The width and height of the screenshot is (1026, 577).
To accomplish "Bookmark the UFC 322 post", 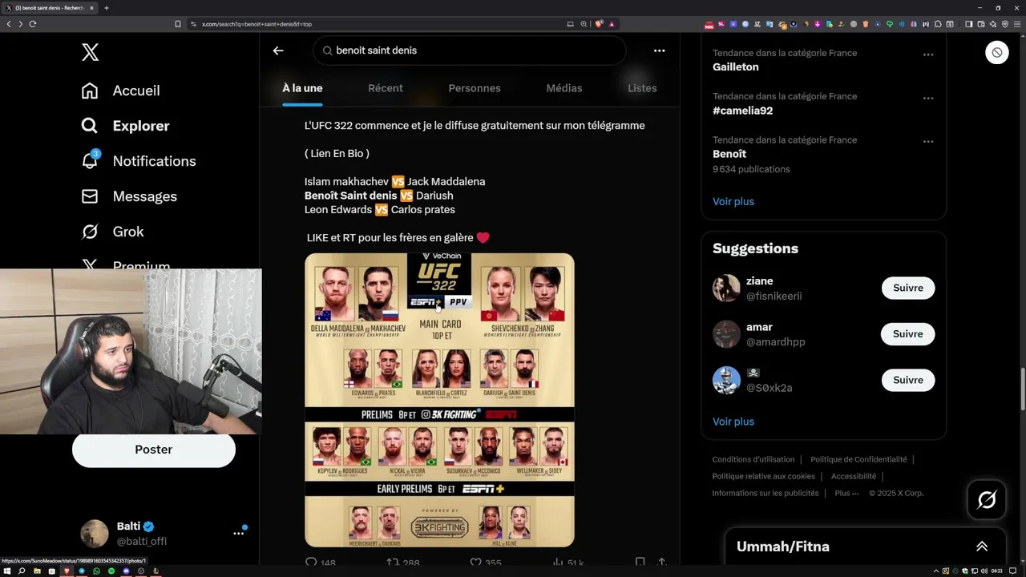I will coord(640,563).
